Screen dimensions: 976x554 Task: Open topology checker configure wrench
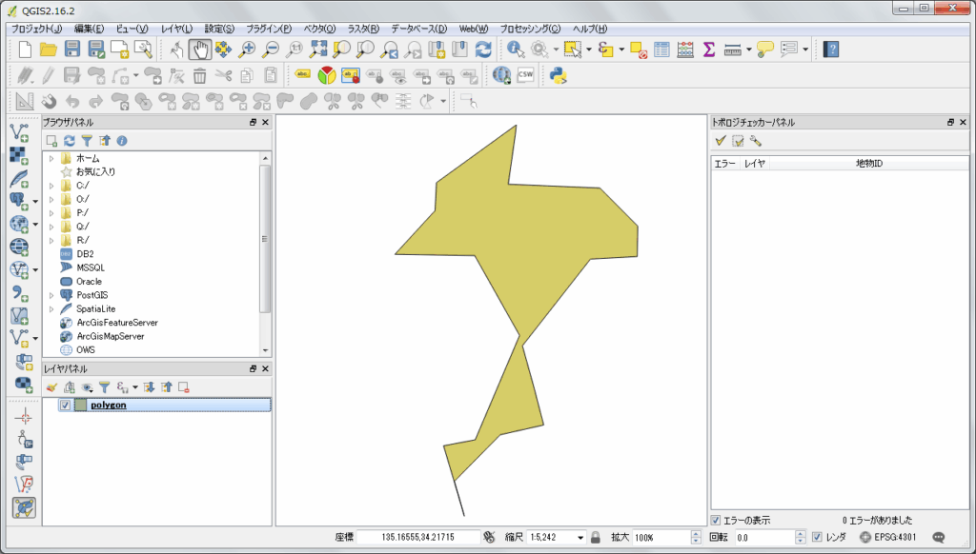tap(755, 141)
